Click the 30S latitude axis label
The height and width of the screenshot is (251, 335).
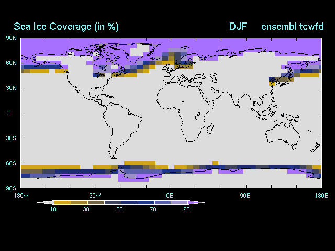(11, 138)
